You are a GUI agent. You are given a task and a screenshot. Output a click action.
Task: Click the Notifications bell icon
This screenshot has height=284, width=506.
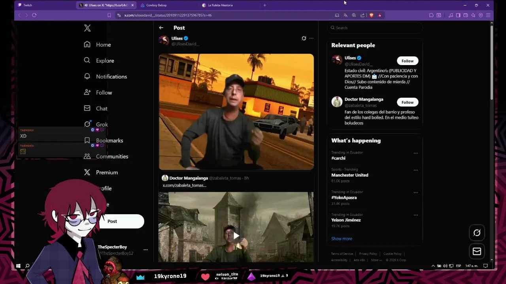87,76
